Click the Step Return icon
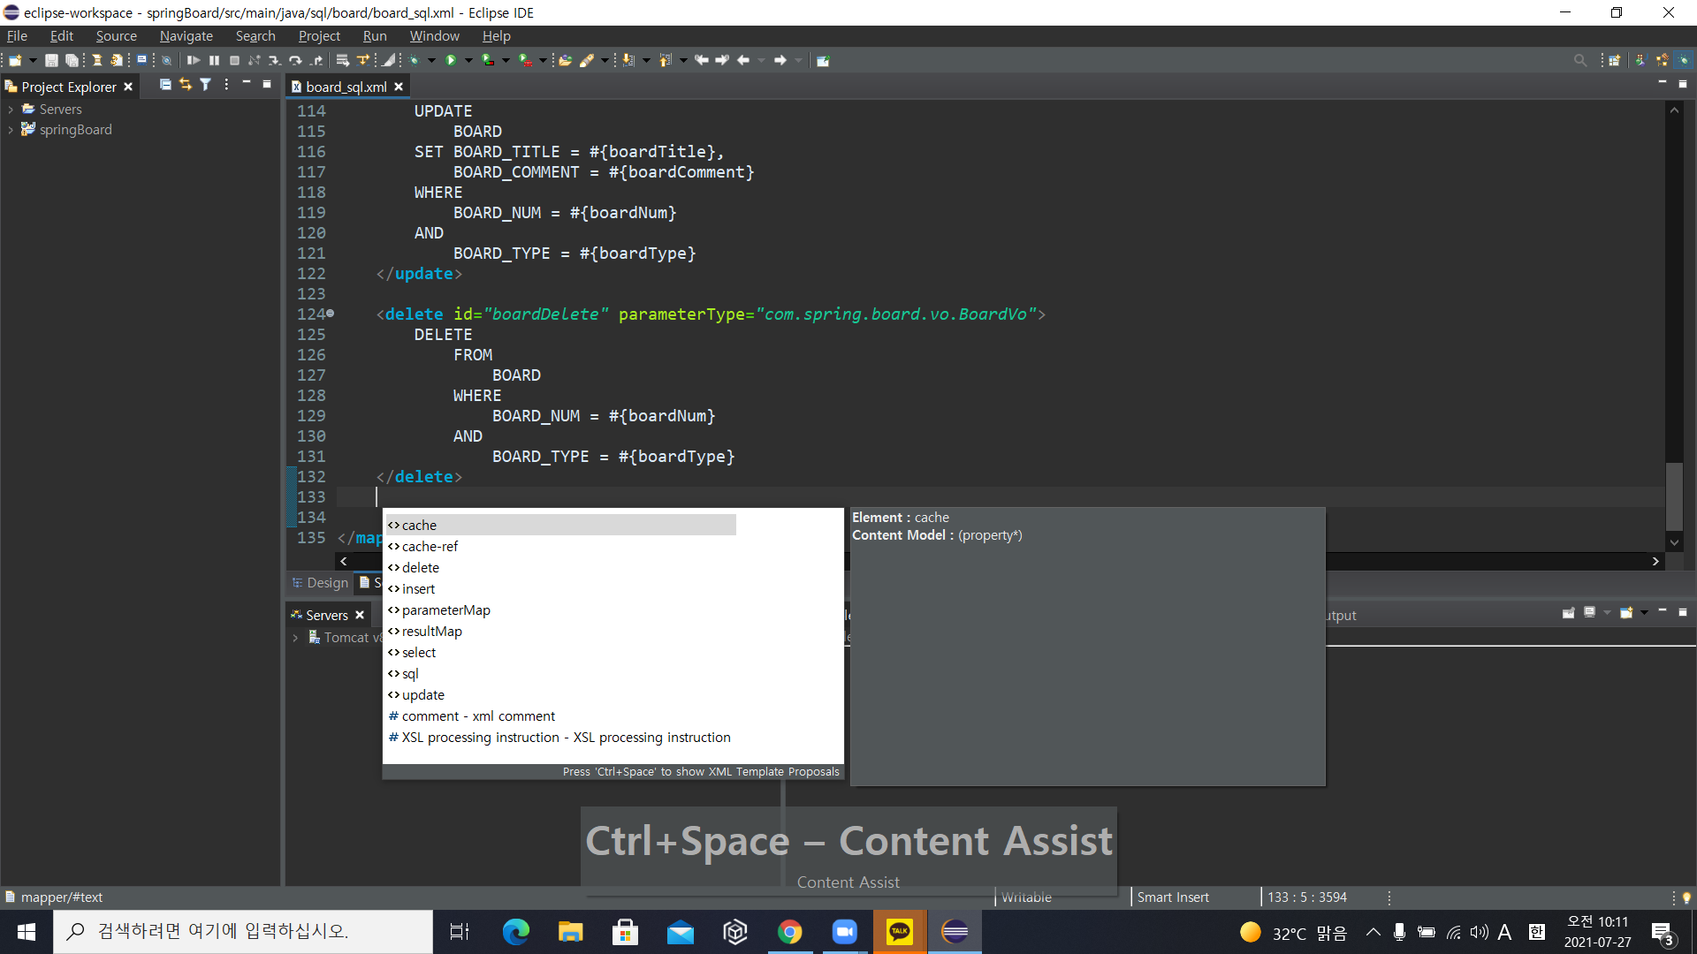The height and width of the screenshot is (954, 1697). (x=316, y=60)
